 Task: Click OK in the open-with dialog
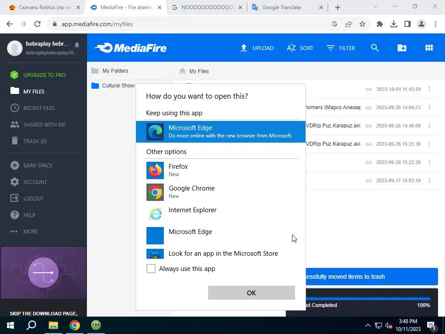252,293
